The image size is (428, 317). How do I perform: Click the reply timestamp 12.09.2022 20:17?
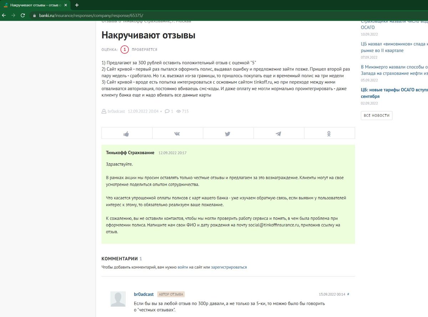(x=173, y=153)
